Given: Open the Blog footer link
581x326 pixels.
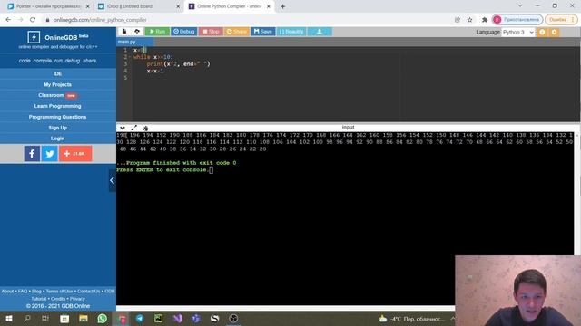Looking at the screenshot, I should tap(36, 292).
